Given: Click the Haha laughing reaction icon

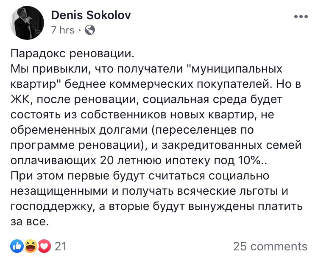Looking at the screenshot, I should coord(30,246).
